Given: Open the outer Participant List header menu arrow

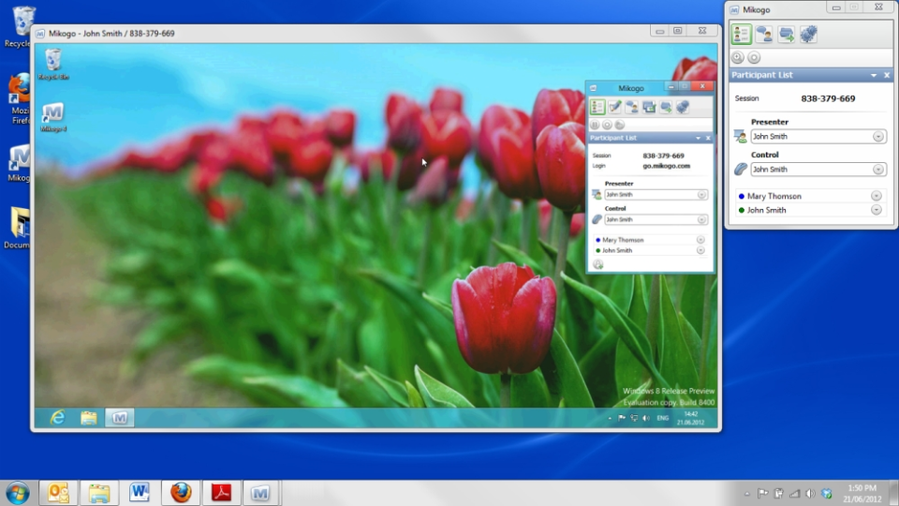Looking at the screenshot, I should click(x=874, y=75).
